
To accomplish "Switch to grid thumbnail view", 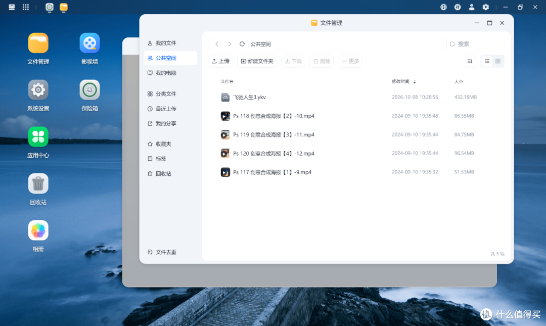I will click(498, 61).
